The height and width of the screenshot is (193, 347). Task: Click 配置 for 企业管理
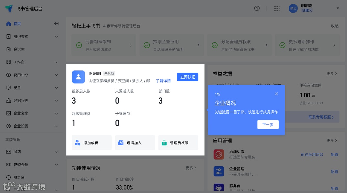(x=334, y=172)
